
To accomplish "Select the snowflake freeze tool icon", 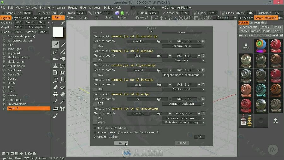I will click(56, 94).
